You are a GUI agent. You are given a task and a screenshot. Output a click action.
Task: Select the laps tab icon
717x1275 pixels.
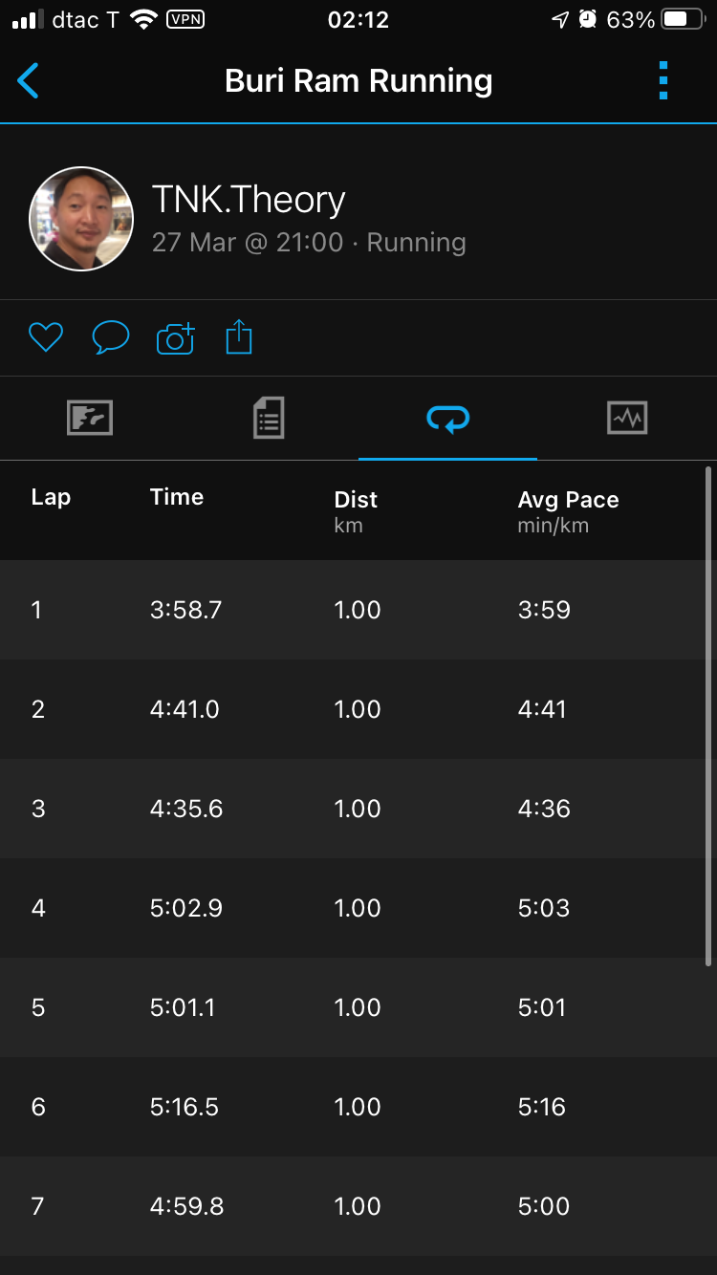point(447,418)
